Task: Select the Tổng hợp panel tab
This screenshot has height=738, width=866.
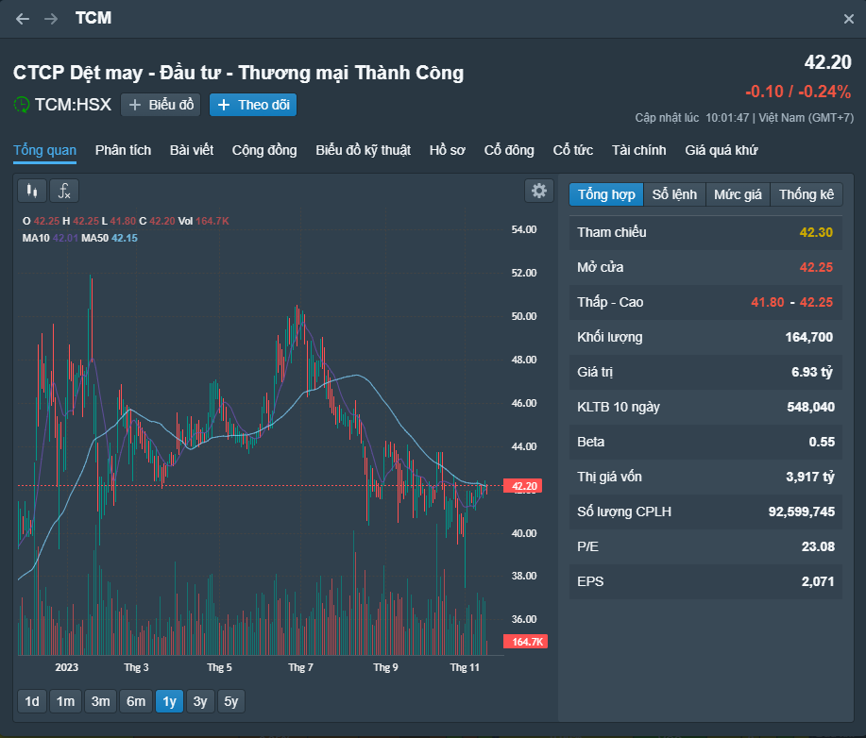Action: (x=606, y=194)
